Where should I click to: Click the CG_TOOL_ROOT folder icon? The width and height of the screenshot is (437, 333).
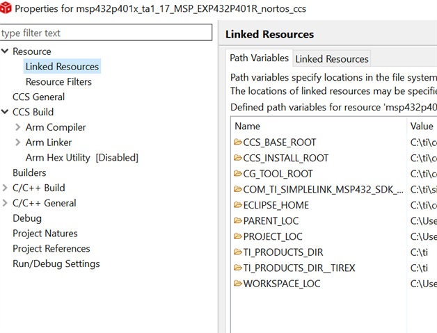pos(238,174)
